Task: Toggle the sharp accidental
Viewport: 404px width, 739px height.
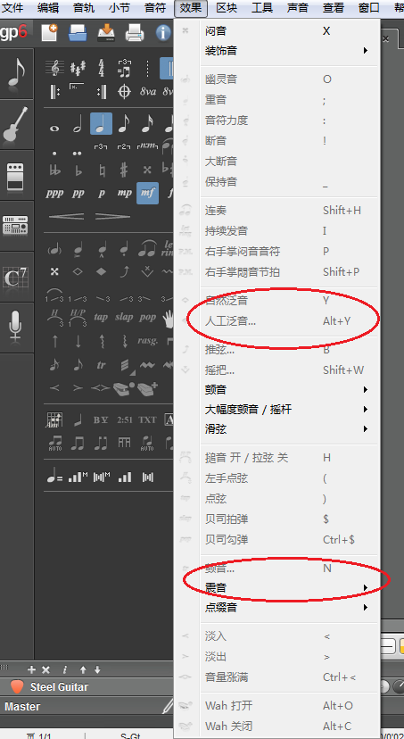Action: tap(124, 170)
